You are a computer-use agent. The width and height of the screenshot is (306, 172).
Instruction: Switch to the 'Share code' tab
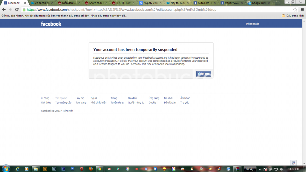[x=96, y=3]
